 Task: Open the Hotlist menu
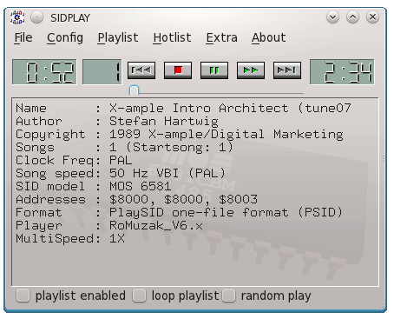[172, 37]
